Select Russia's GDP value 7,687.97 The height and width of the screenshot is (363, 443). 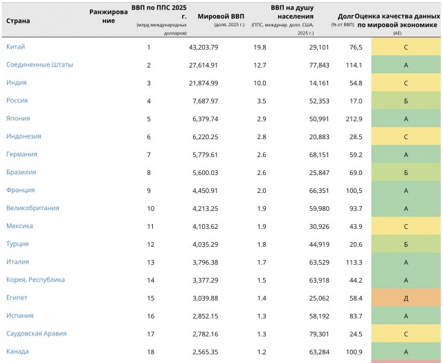click(206, 101)
